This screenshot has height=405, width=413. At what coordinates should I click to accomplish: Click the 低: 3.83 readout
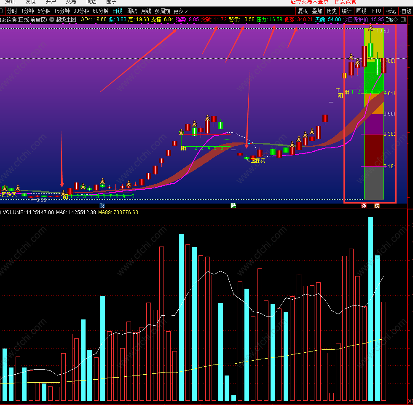[x=118, y=19]
